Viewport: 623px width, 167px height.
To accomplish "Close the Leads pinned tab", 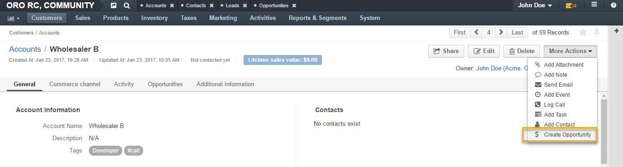I will point(245,6).
